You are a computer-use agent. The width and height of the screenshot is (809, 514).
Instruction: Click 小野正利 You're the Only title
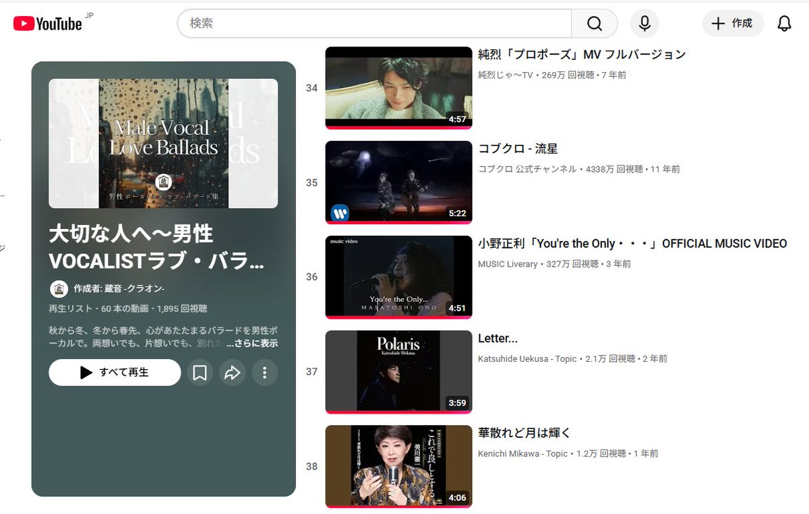click(632, 244)
